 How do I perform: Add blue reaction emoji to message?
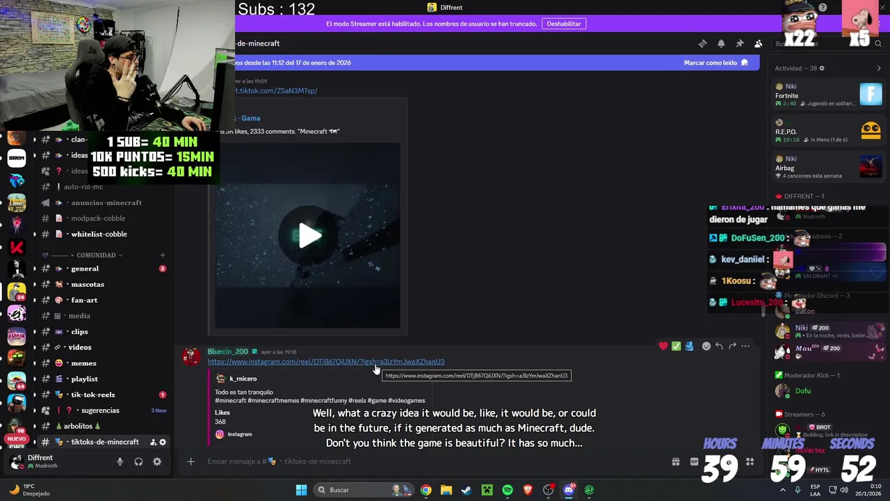(x=689, y=346)
